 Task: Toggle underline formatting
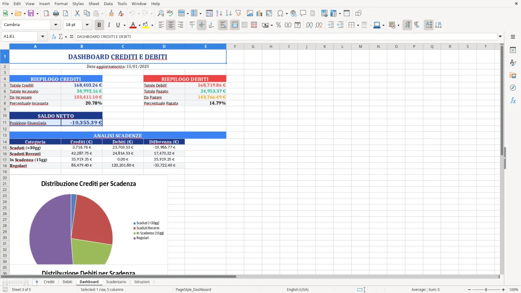coord(118,25)
